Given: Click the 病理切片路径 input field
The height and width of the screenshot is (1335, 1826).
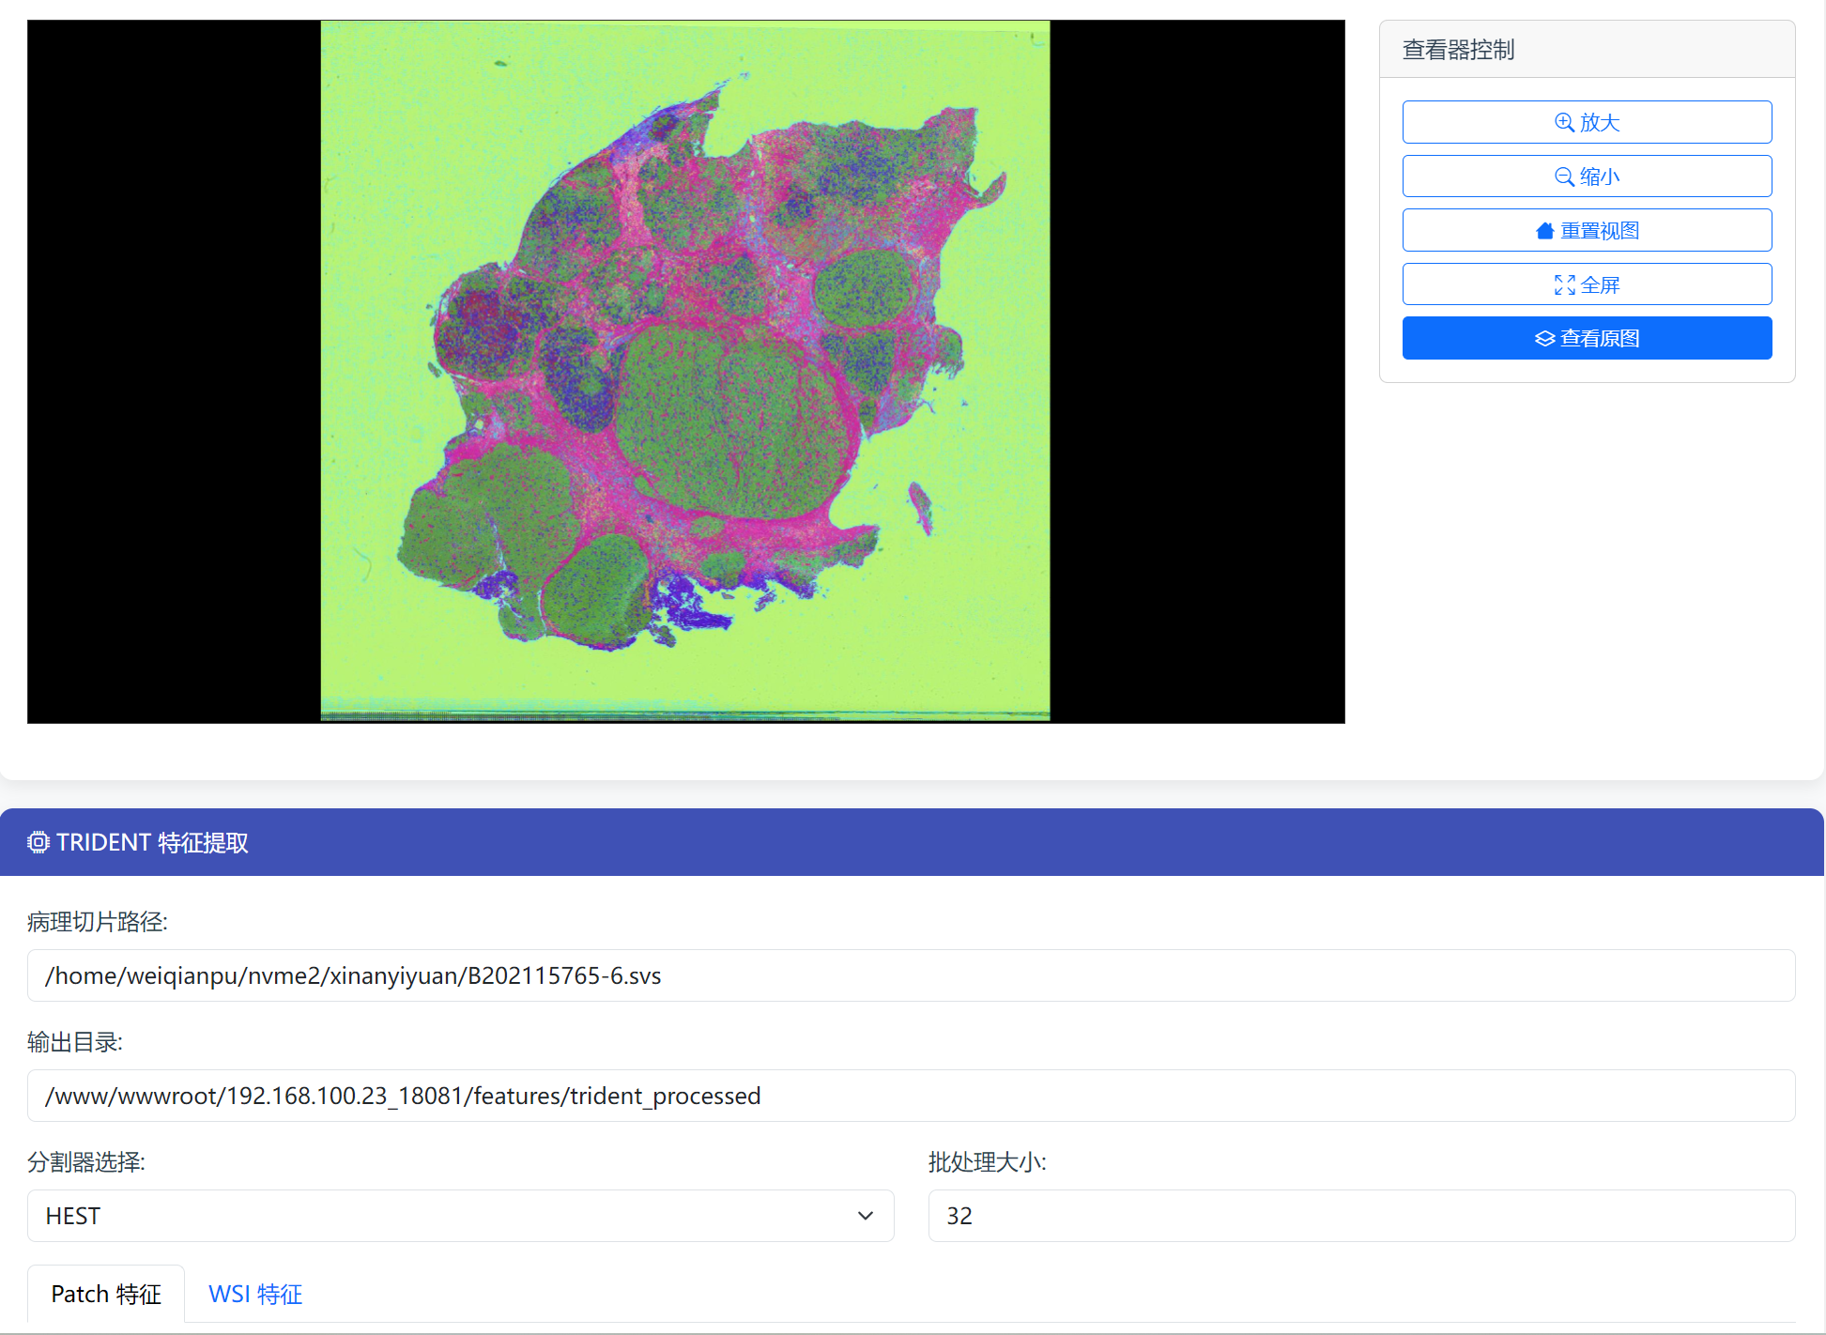Looking at the screenshot, I should click(911, 975).
